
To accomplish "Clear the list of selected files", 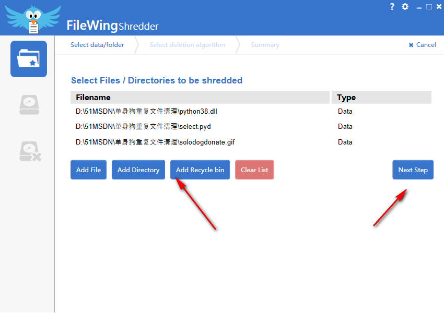I will click(254, 170).
